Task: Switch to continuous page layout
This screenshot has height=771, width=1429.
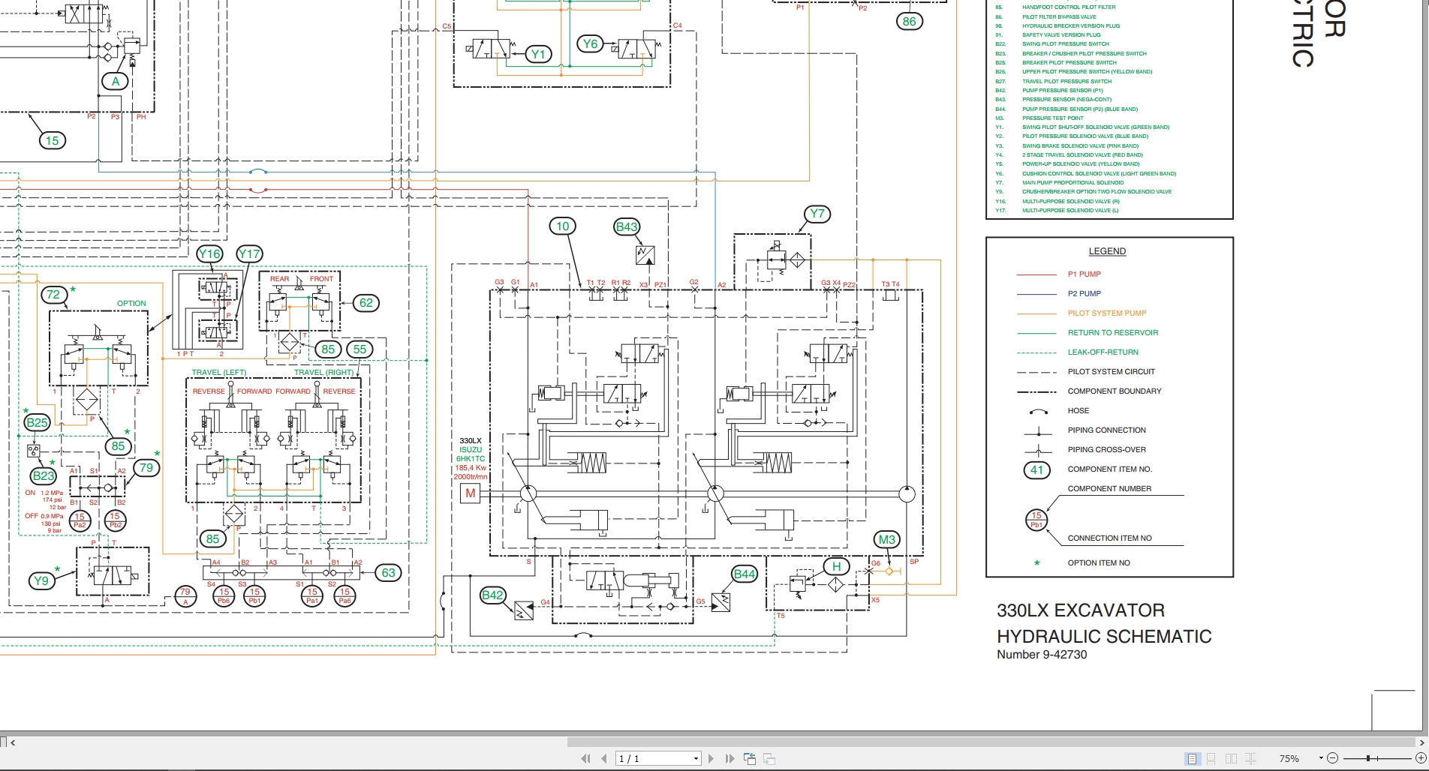Action: pos(1211,759)
